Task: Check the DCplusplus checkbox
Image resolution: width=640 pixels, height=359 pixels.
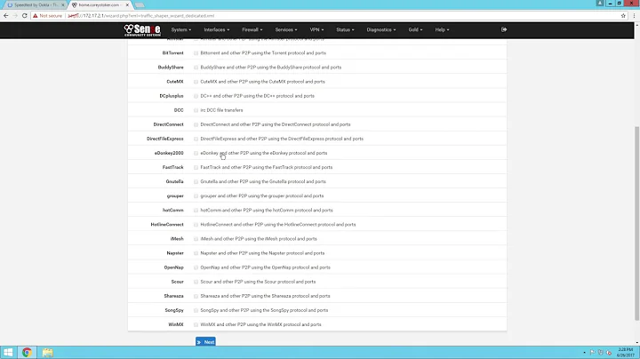Action: coord(196,96)
